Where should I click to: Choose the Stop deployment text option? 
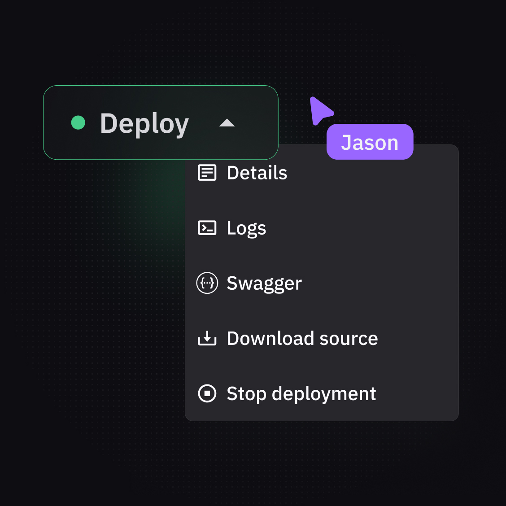301,393
